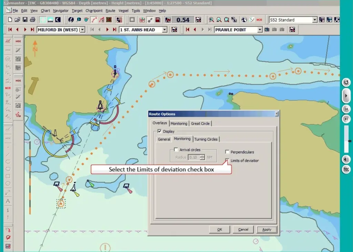Click the player skip forward button
This screenshot has height=252, width=353.
346,119
